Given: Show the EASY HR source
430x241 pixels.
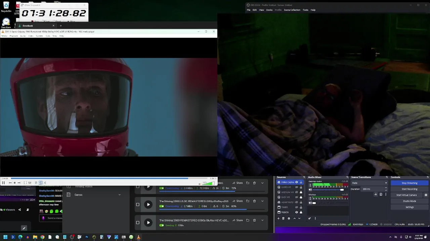Looking at the screenshot, I should [297, 197].
